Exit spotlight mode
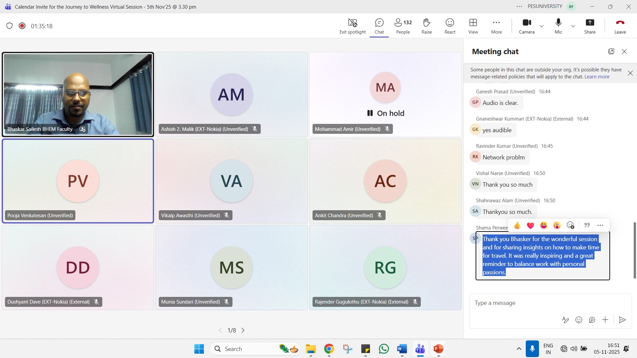The image size is (637, 358). pos(352,26)
